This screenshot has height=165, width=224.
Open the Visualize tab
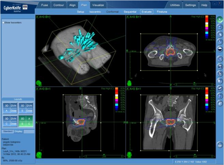(x=98, y=5)
